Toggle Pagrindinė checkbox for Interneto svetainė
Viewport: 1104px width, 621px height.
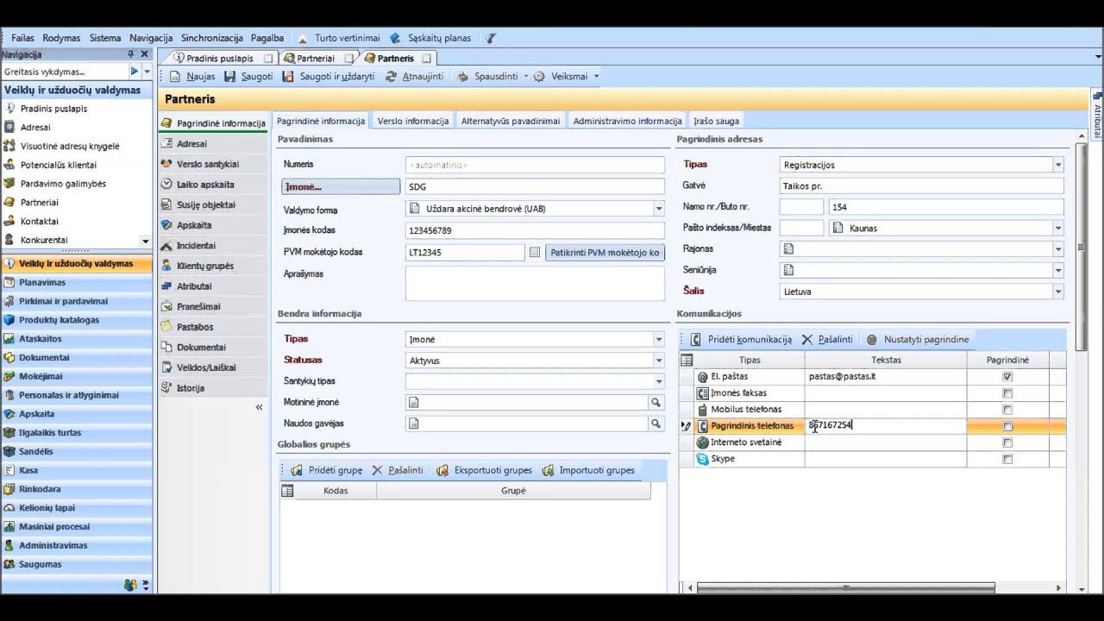(x=1007, y=442)
